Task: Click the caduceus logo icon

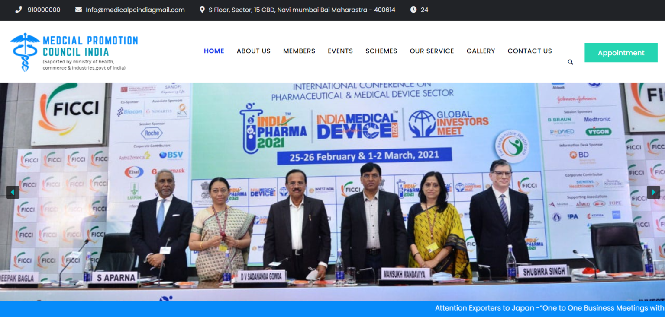Action: coord(25,52)
